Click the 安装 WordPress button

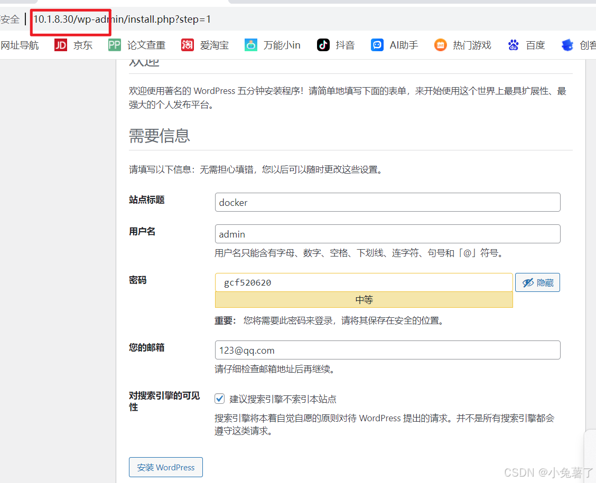(166, 467)
